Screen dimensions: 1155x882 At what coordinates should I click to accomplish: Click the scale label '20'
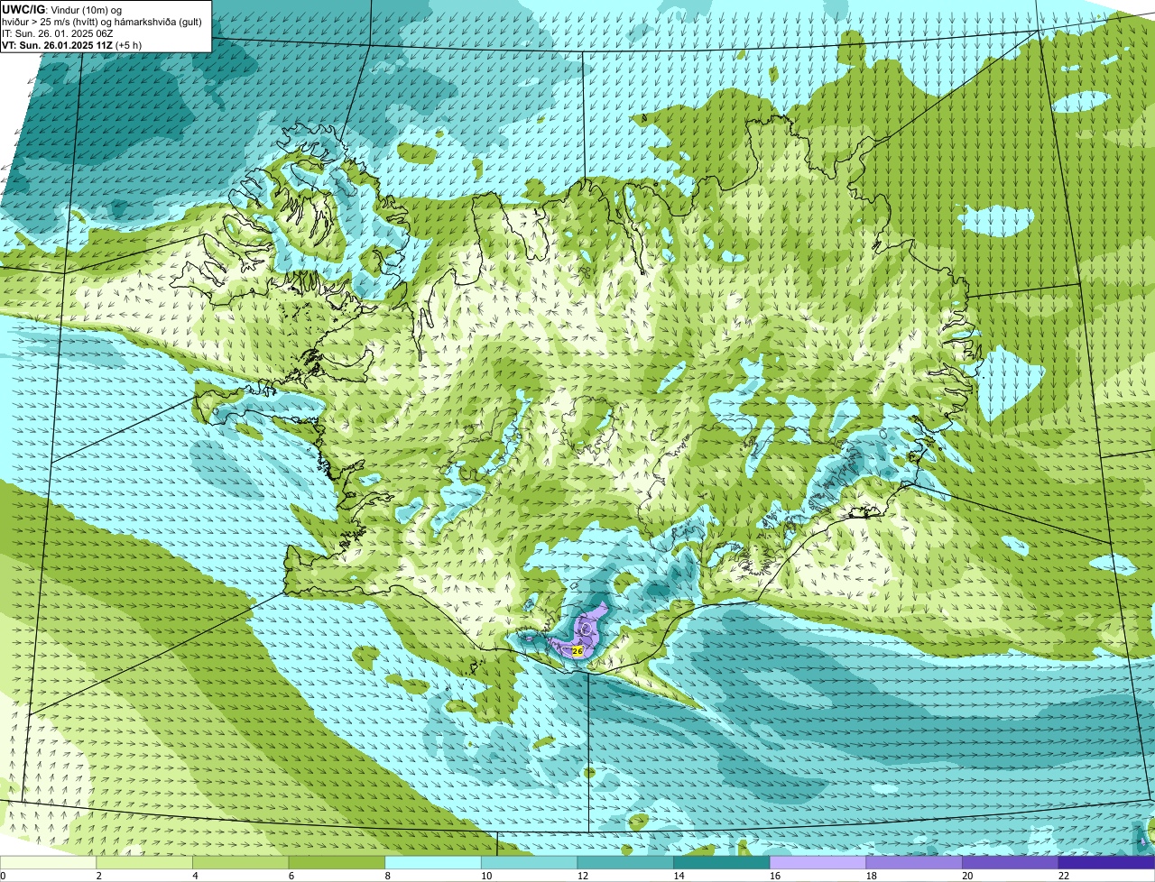(x=968, y=876)
